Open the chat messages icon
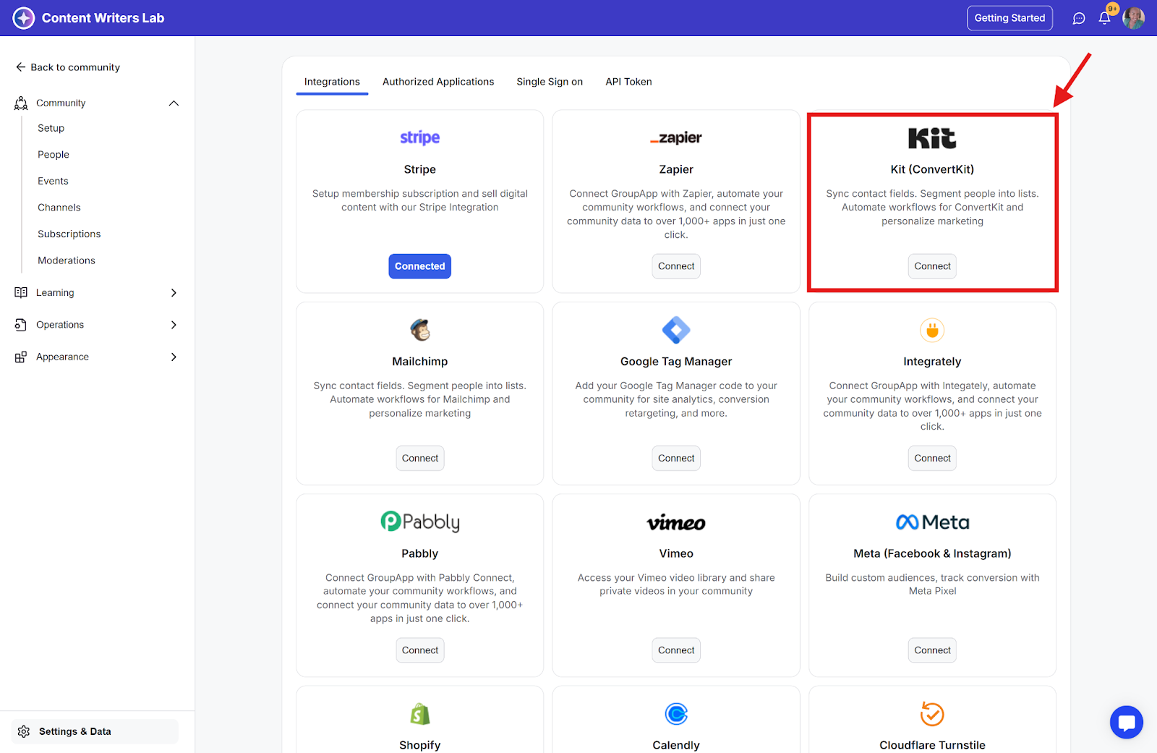The width and height of the screenshot is (1157, 753). (1079, 18)
